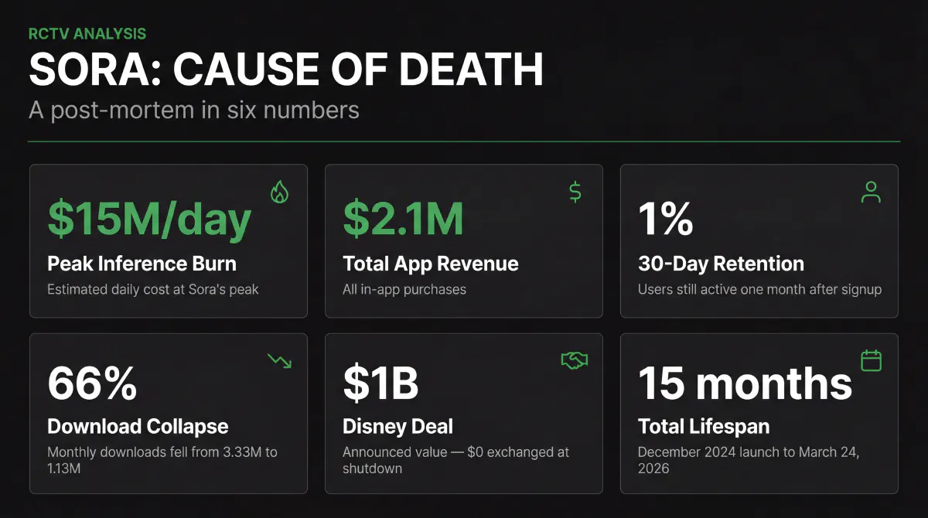This screenshot has width=928, height=518.
Task: Click the SORA: CAUSE OF DEATH headline
Action: click(x=285, y=69)
